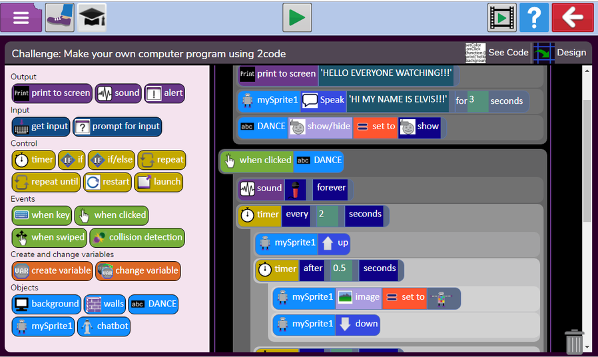This screenshot has width=598, height=357.
Task: Open the 'show' value dropdown for DANCE
Action: [x=420, y=127]
